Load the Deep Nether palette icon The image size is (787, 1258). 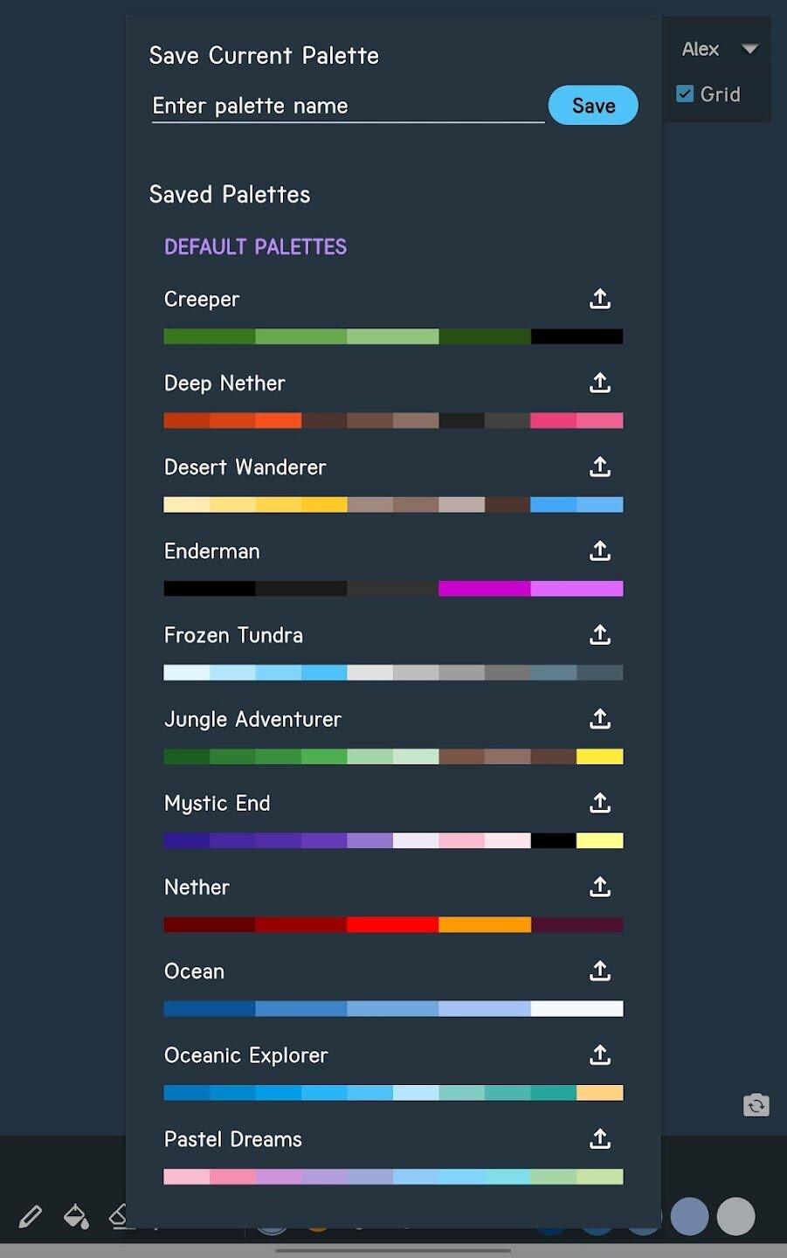[600, 383]
